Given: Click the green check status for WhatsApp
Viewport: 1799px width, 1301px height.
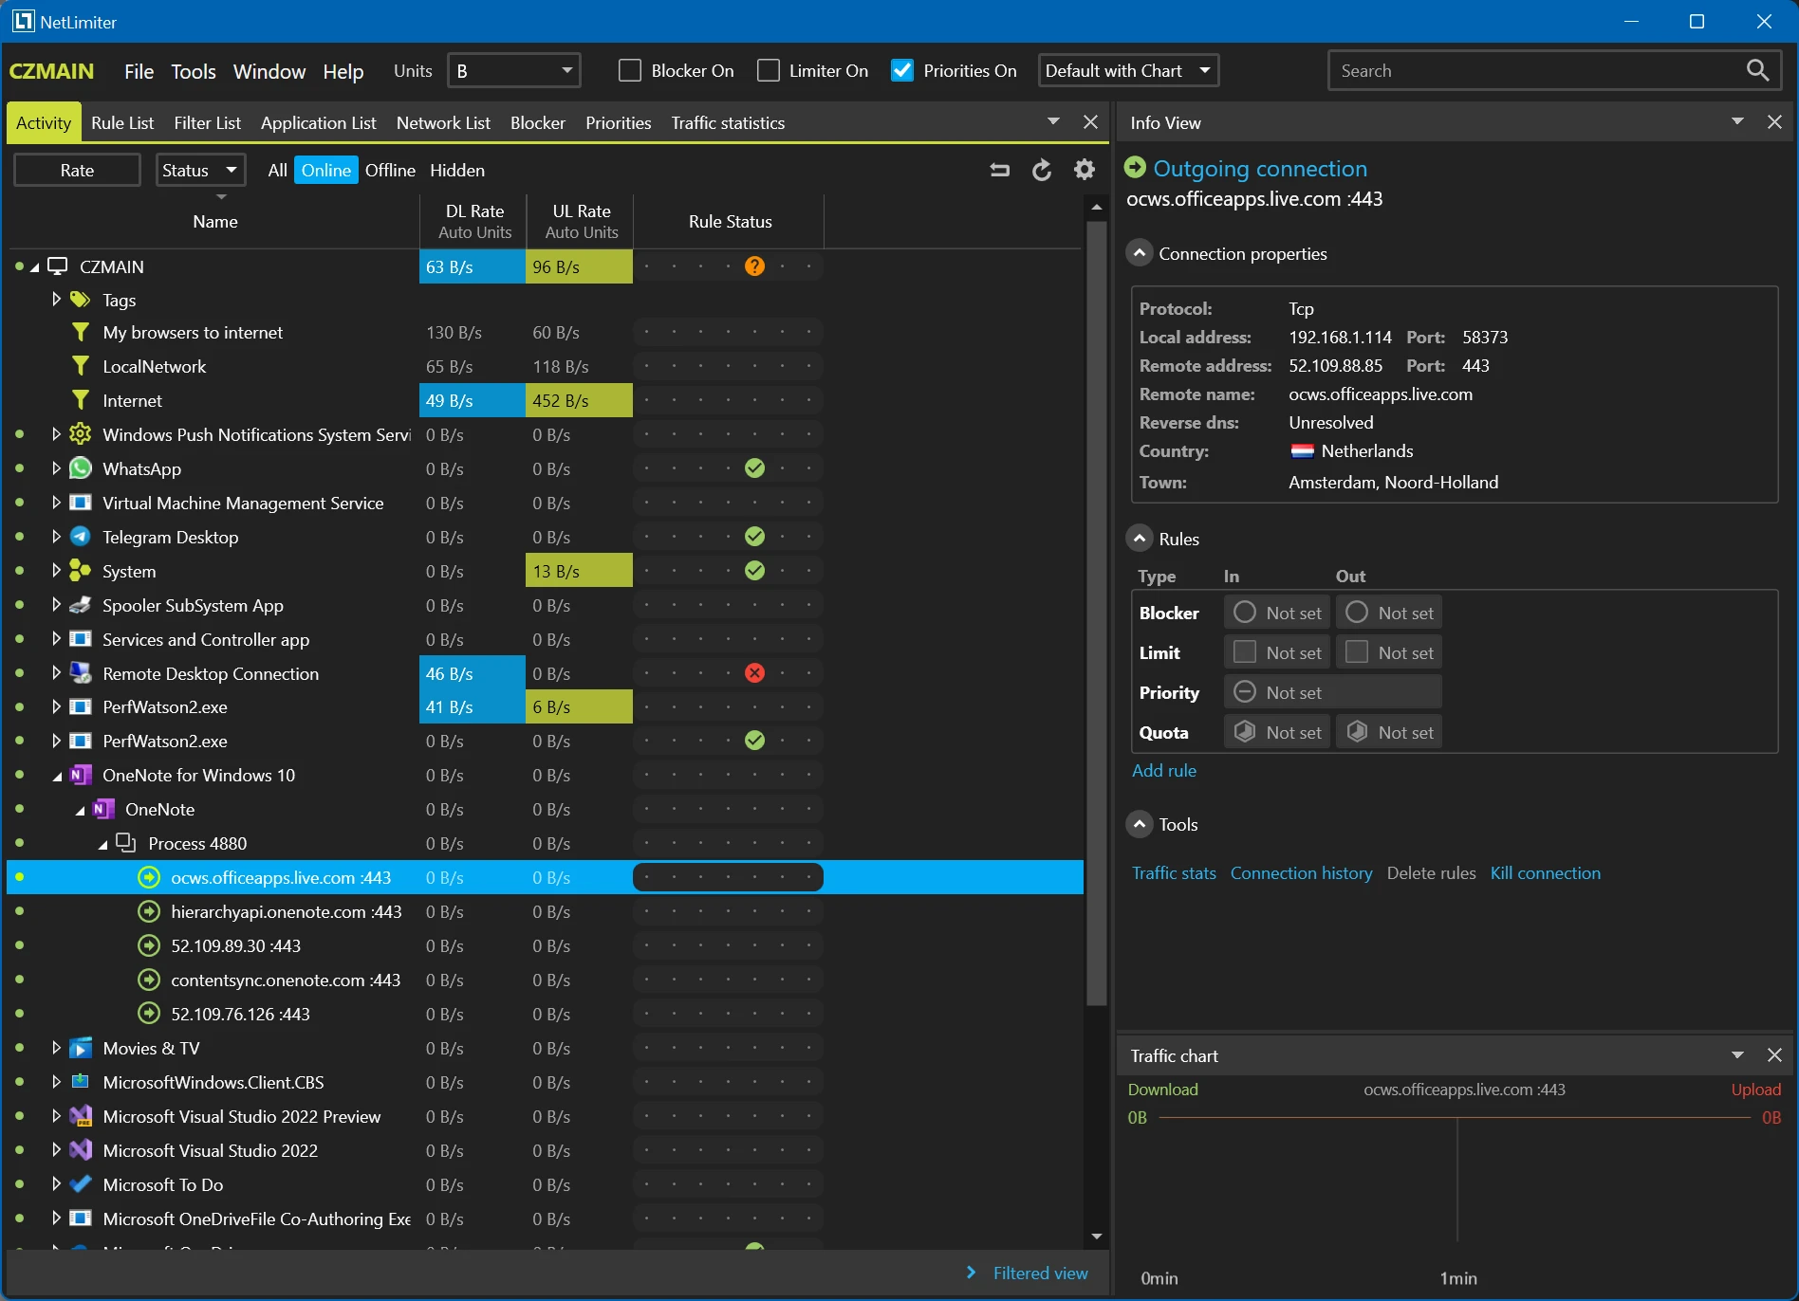Looking at the screenshot, I should pyautogui.click(x=754, y=468).
